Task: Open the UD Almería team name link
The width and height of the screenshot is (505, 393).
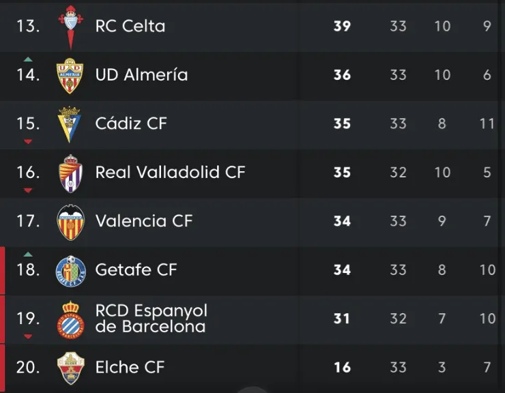Action: pos(141,75)
